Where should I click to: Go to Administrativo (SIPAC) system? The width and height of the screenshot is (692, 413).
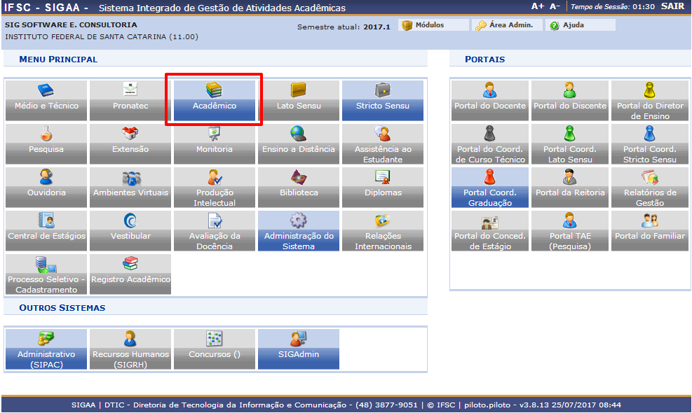(x=46, y=349)
